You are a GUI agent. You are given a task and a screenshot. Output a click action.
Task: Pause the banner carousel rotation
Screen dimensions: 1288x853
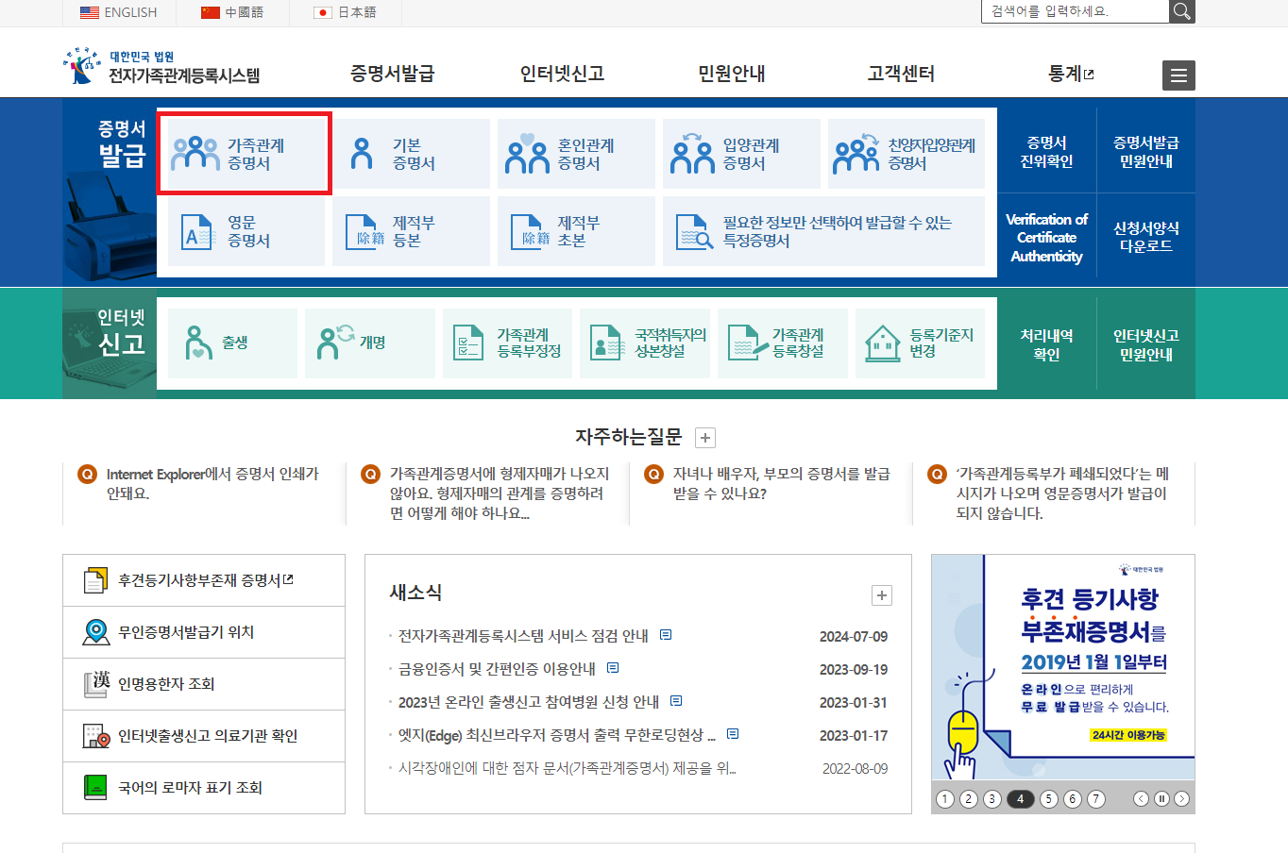1163,798
